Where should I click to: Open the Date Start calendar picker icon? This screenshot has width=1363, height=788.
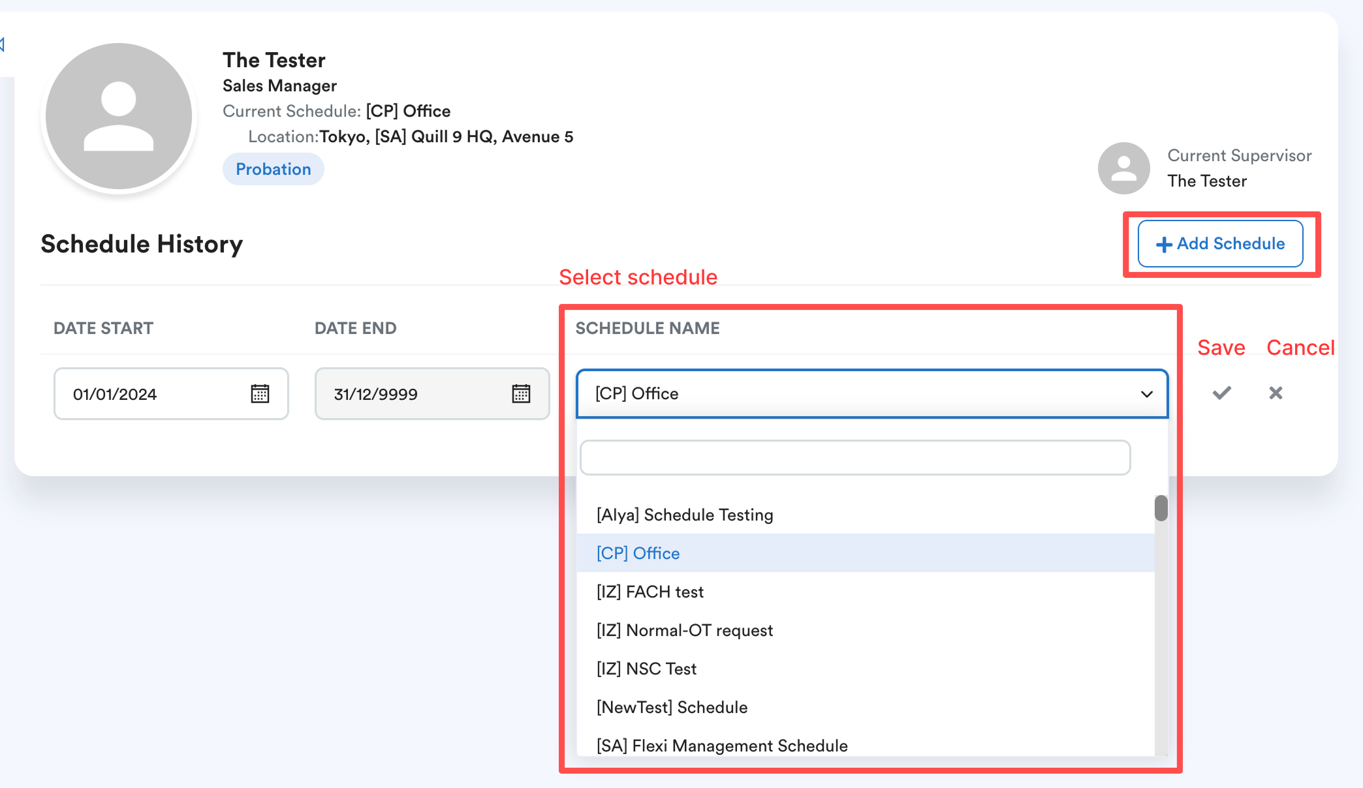pyautogui.click(x=260, y=393)
